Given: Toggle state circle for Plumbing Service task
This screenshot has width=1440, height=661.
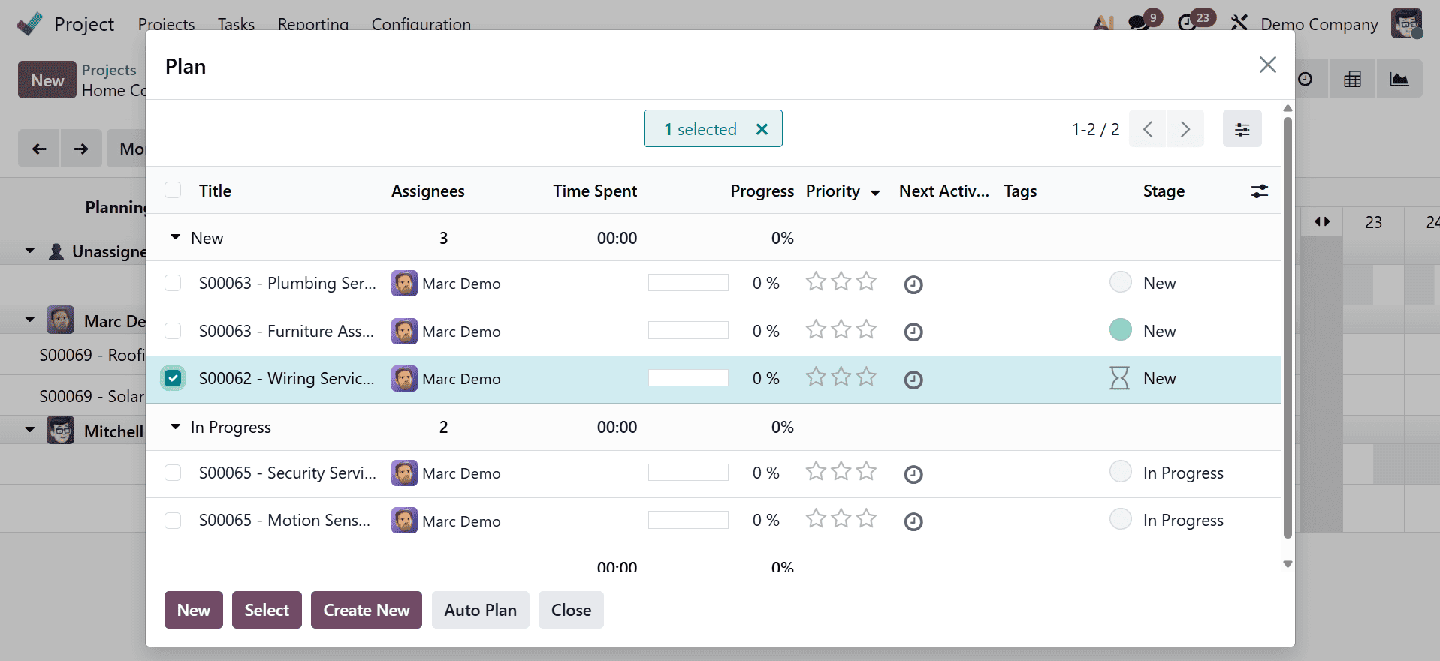Looking at the screenshot, I should [x=1121, y=282].
